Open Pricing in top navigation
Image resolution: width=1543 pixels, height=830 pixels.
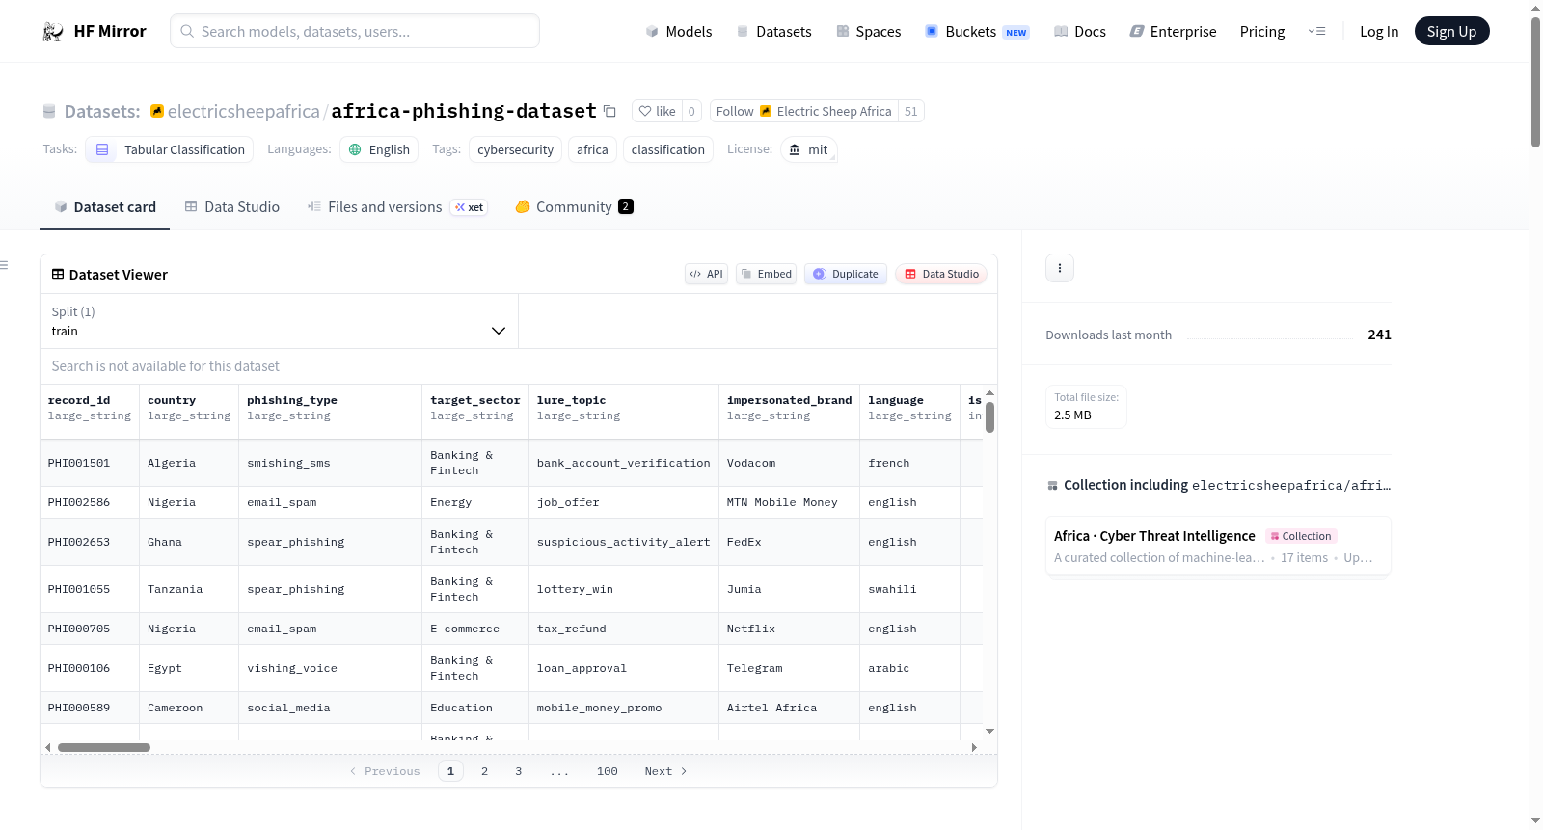pos(1262,32)
